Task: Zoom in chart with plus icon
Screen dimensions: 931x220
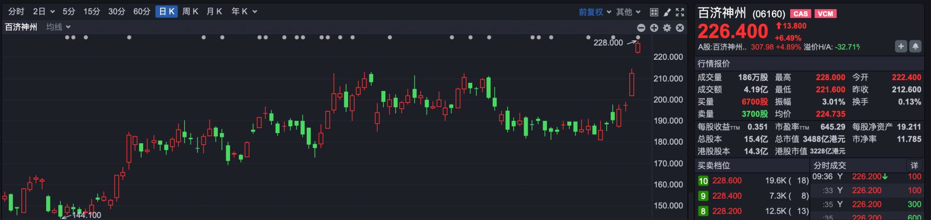Action: (x=654, y=28)
